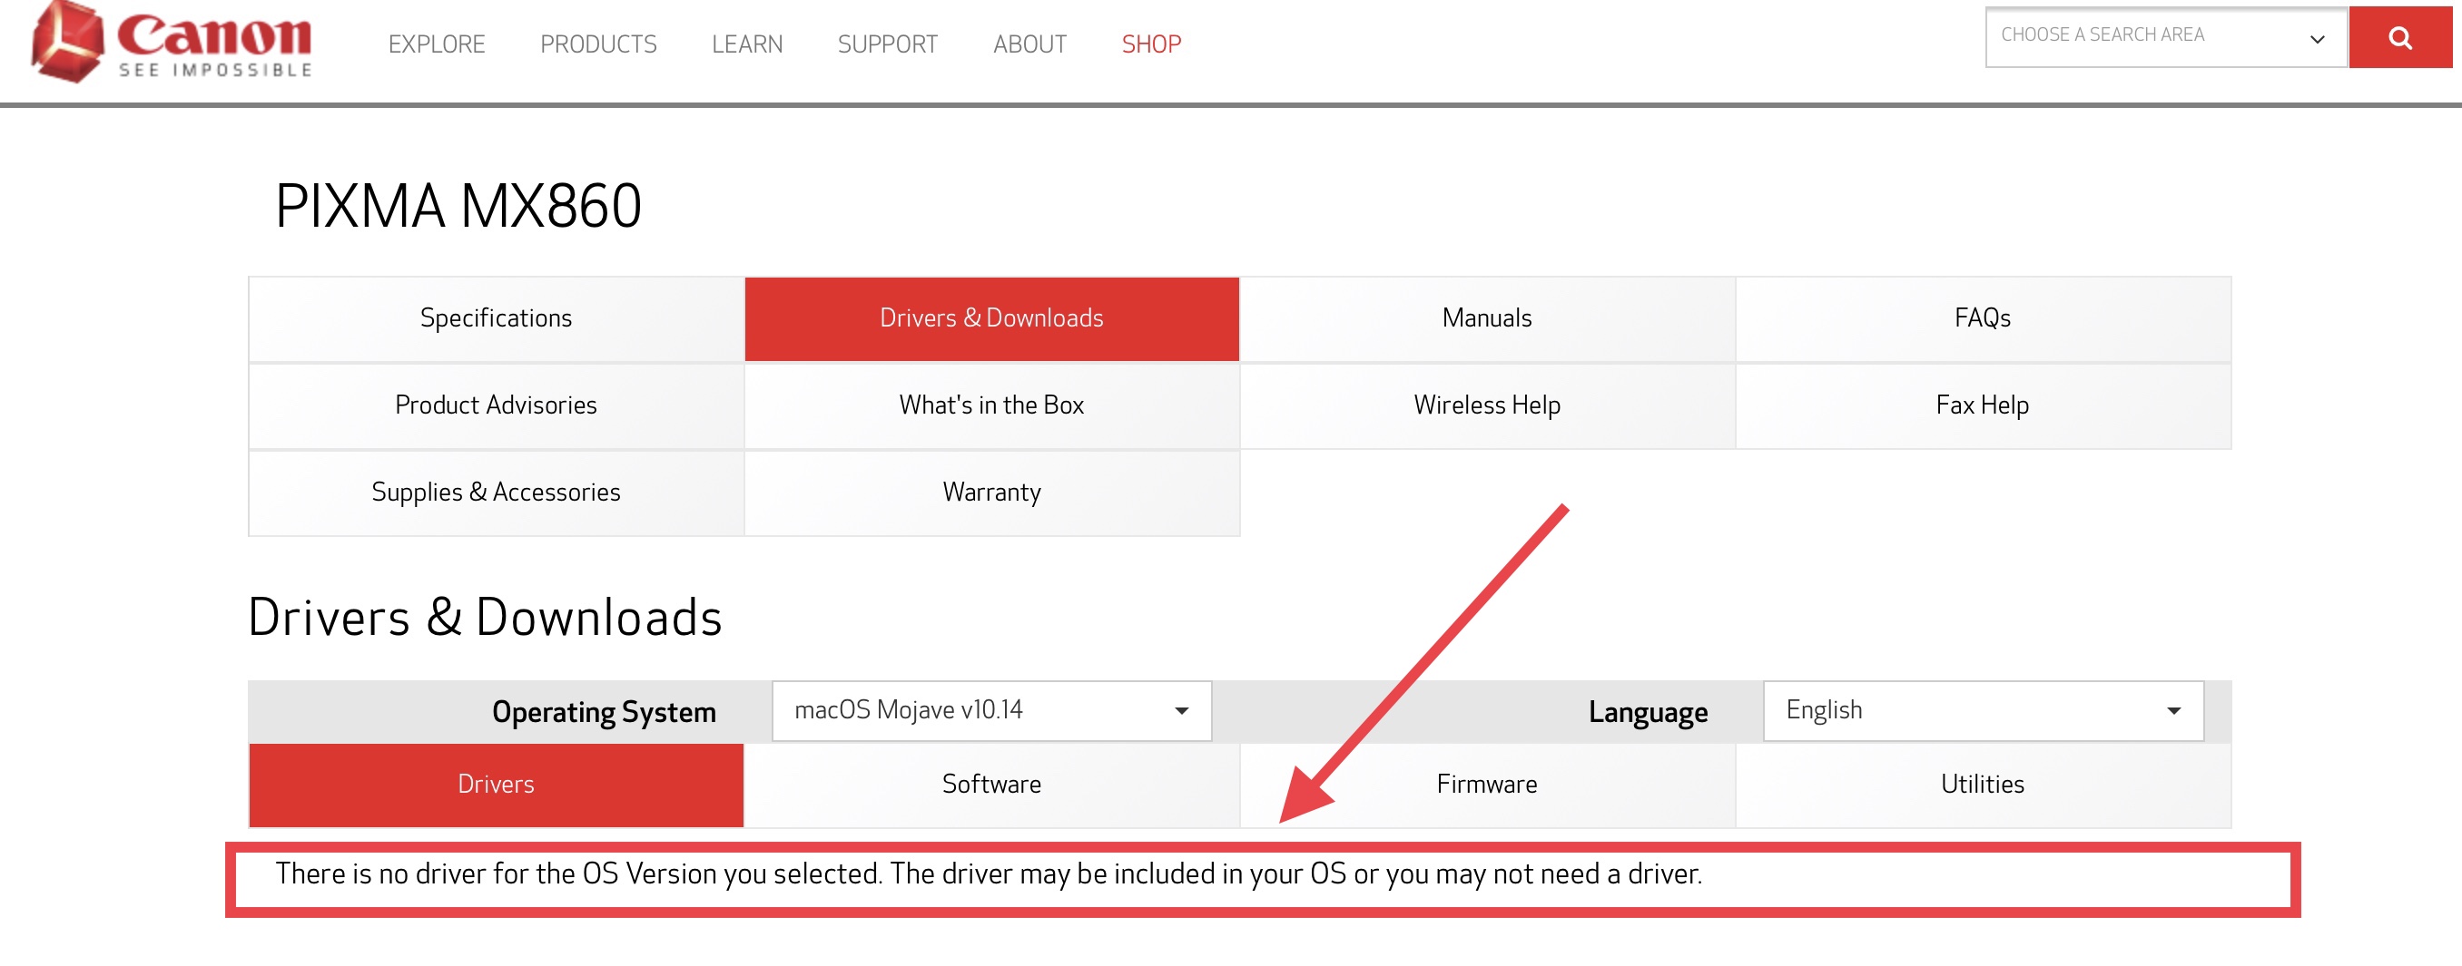The height and width of the screenshot is (966, 2462).
Task: Click the Drivers & Downloads section heading
Action: coord(485,618)
